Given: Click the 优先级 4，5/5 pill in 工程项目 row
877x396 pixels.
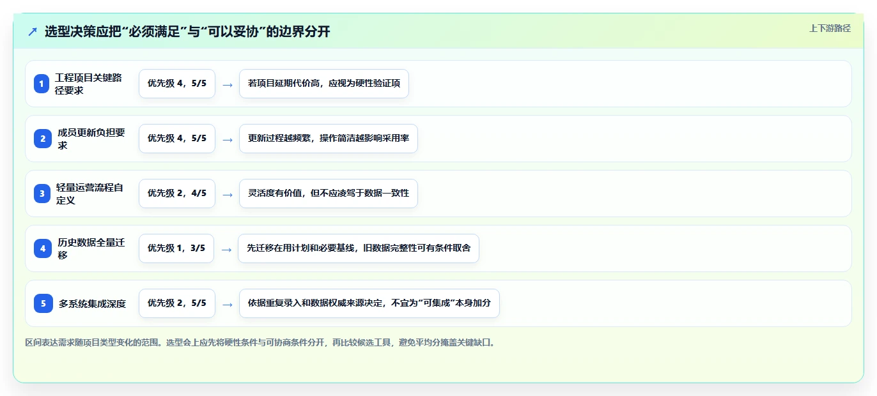Looking at the screenshot, I should pos(177,84).
